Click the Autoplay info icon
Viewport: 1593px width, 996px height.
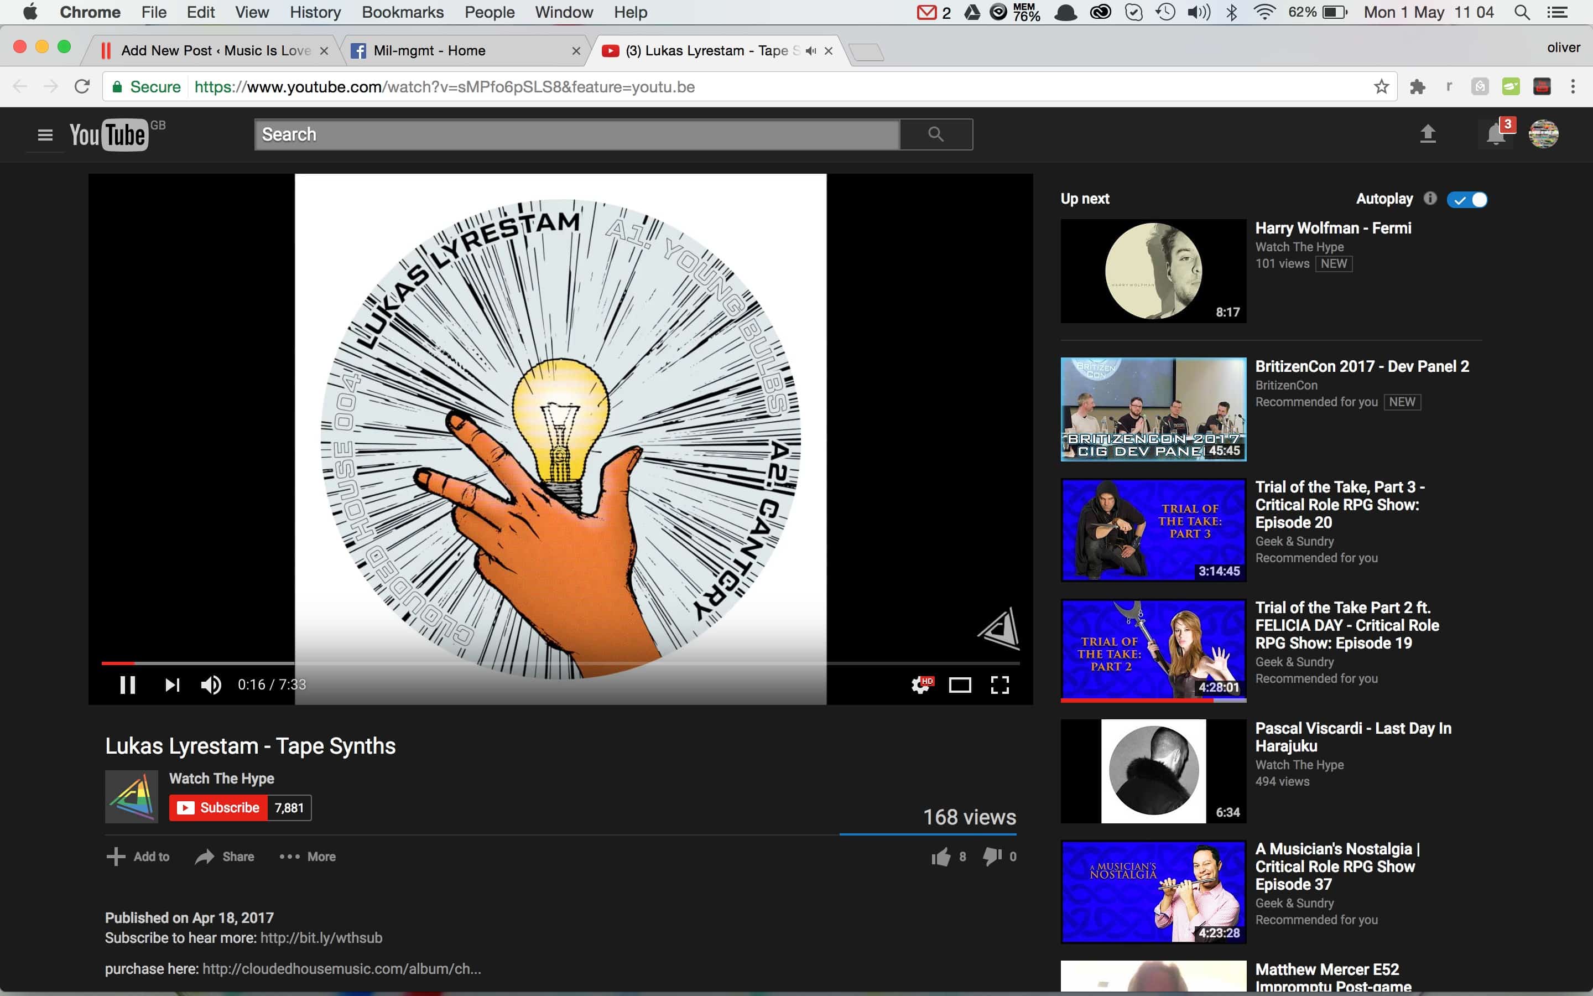point(1430,198)
